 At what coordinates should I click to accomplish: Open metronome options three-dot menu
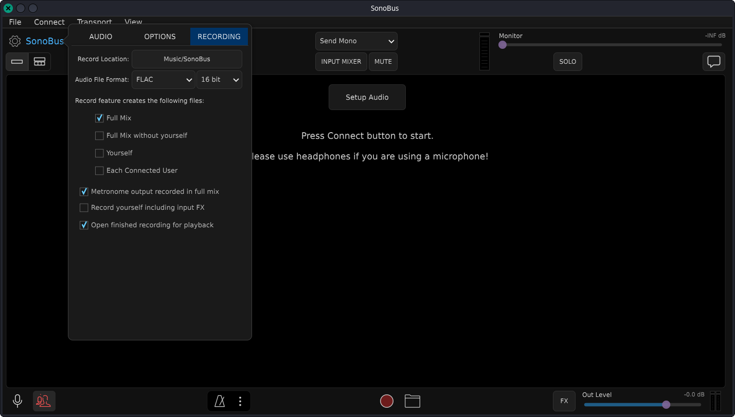240,401
